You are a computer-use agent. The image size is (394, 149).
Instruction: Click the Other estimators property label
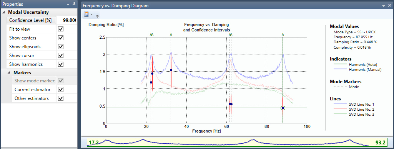32,98
